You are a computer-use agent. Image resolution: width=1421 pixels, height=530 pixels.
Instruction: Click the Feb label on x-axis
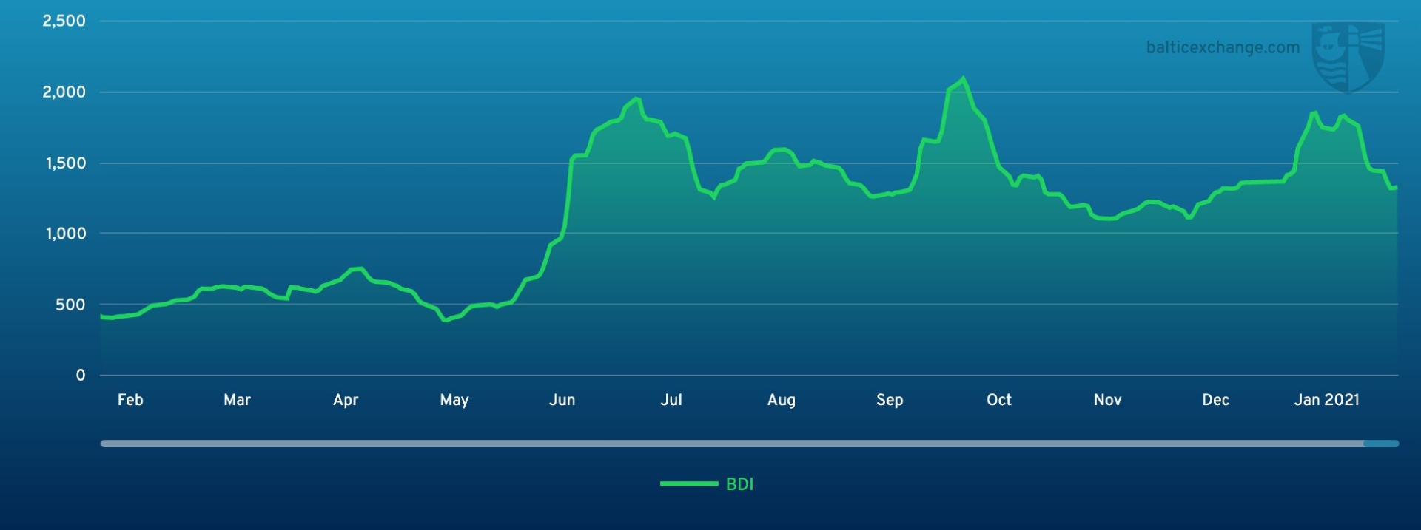(130, 400)
